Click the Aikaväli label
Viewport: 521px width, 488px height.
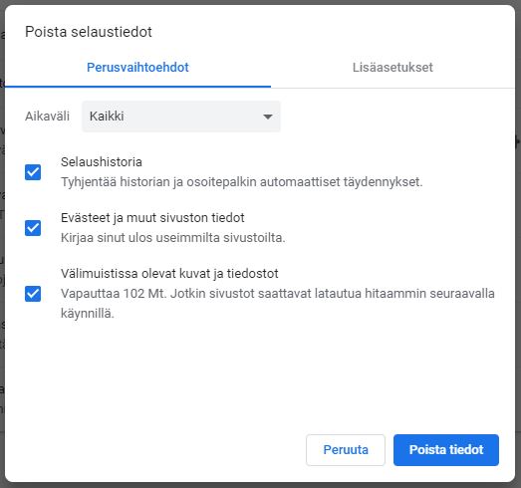(47, 117)
